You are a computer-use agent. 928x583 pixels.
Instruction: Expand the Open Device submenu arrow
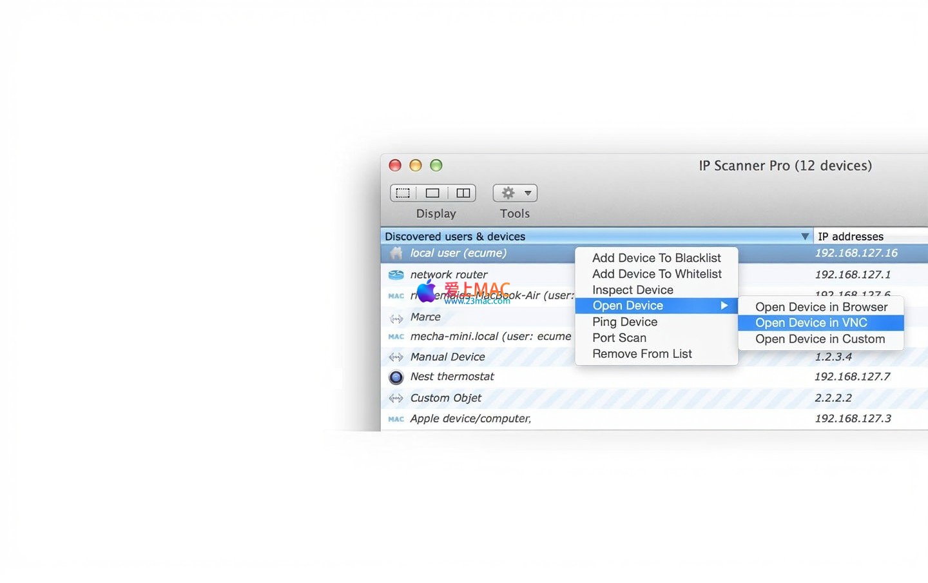point(724,306)
